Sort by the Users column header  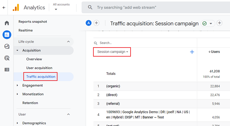pyautogui.click(x=214, y=52)
